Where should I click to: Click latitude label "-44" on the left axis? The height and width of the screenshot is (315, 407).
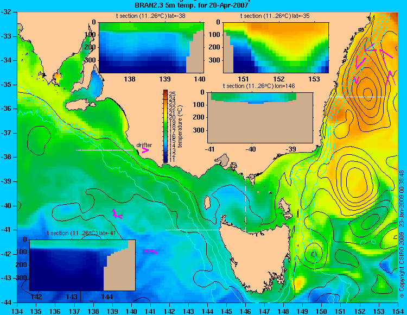point(6,303)
